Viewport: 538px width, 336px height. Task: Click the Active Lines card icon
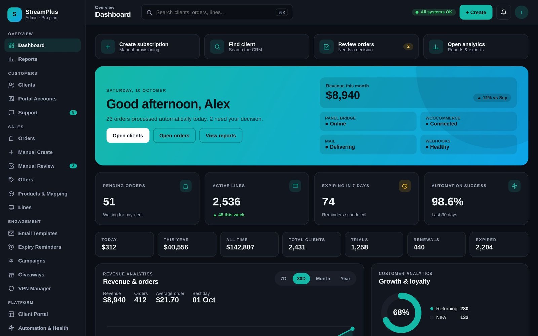(295, 186)
